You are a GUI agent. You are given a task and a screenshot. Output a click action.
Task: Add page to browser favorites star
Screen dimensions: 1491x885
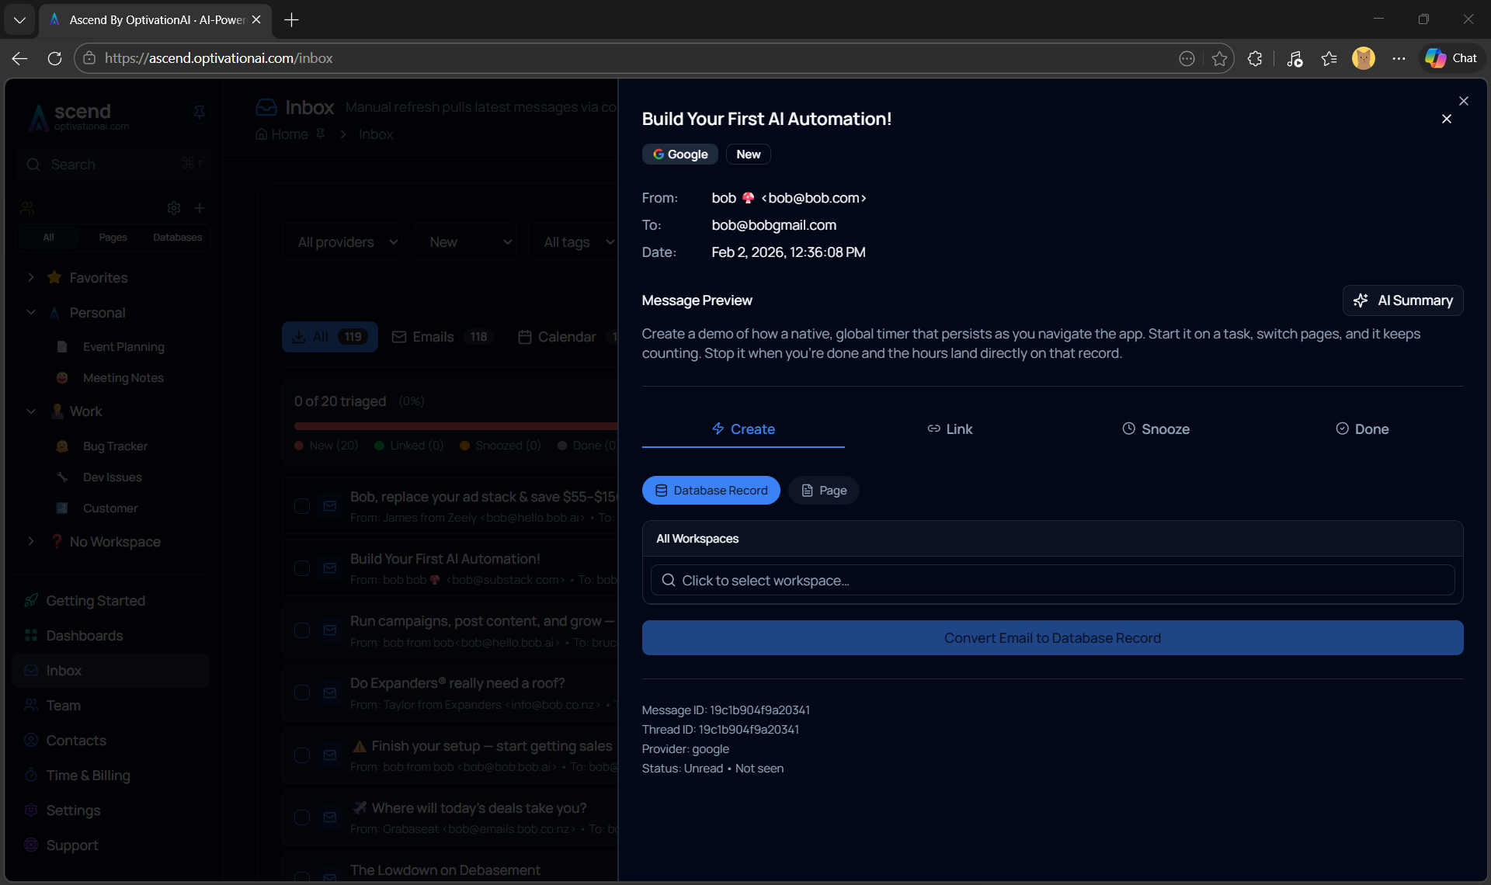pyautogui.click(x=1219, y=58)
